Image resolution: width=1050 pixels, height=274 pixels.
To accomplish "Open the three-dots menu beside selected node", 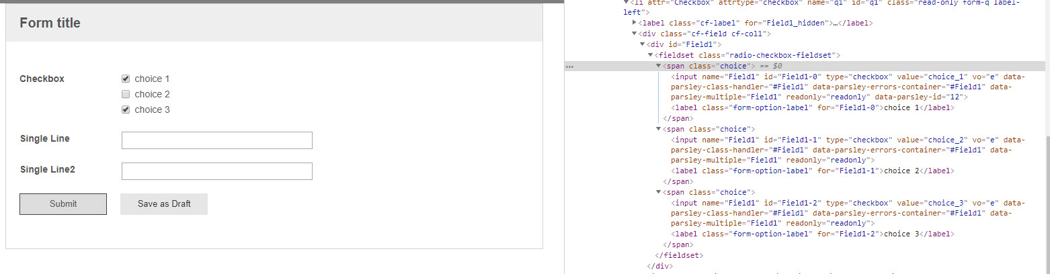I will (569, 66).
